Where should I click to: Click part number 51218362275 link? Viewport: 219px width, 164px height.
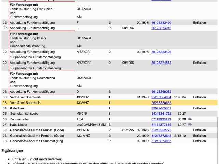tap(161, 130)
